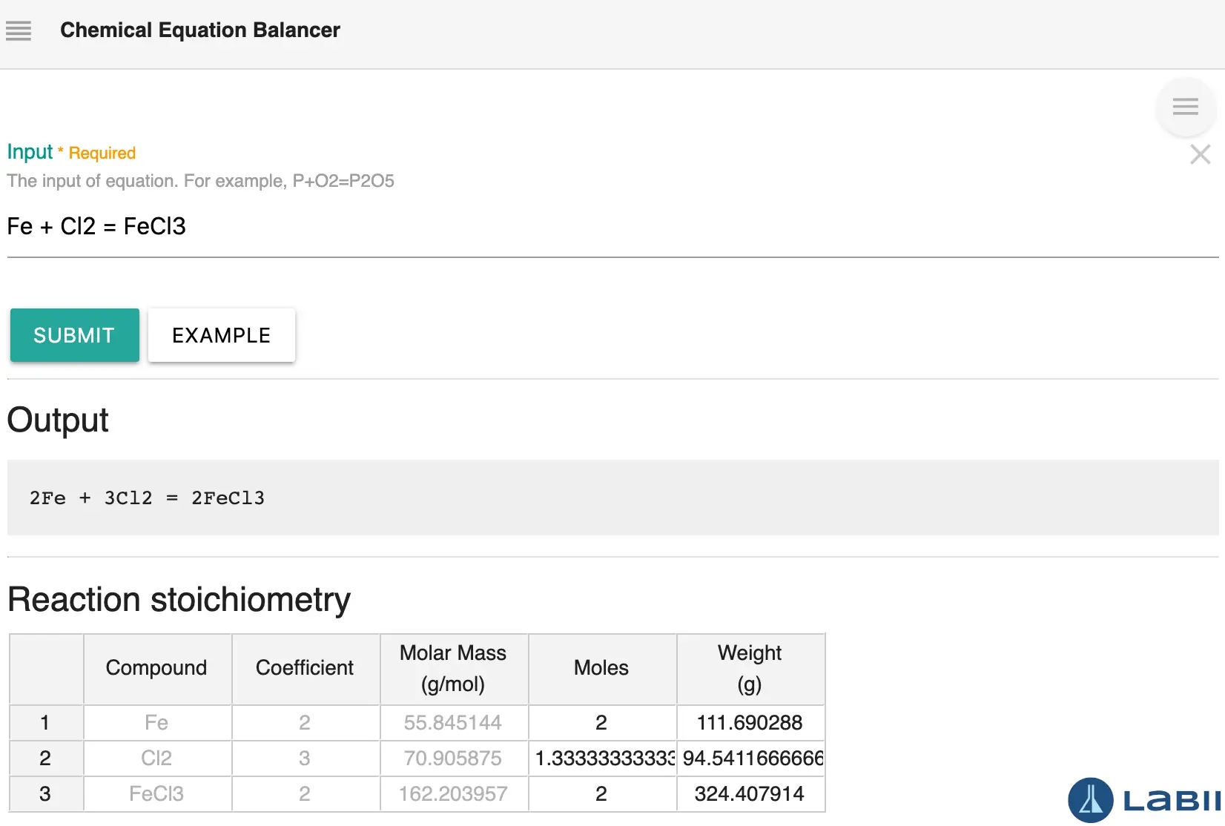The image size is (1225, 826).
Task: Edit the Weight cell for Fe
Action: click(x=750, y=722)
